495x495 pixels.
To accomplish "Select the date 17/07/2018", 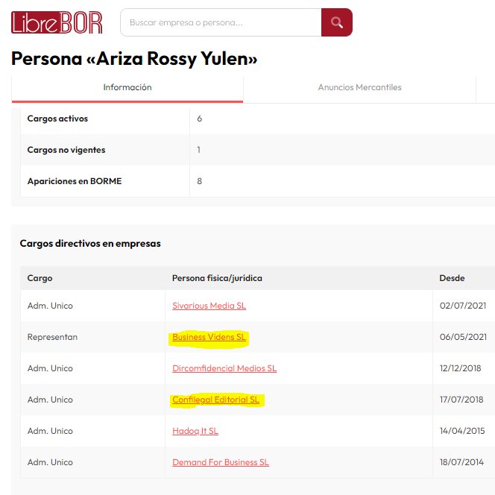I will coord(461,400).
